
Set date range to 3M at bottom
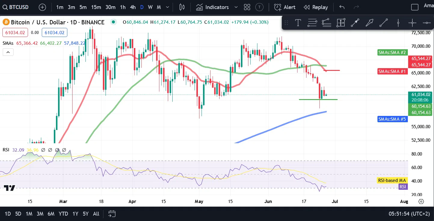[40, 214]
